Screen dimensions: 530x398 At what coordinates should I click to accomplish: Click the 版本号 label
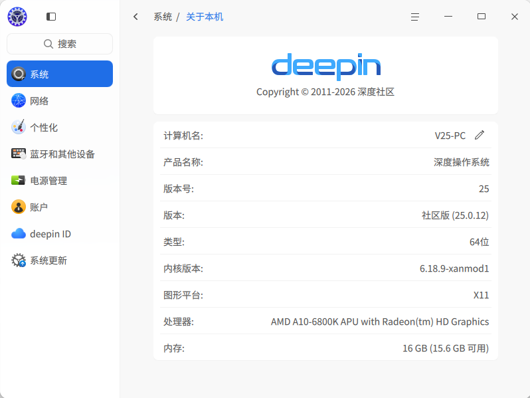coord(179,189)
